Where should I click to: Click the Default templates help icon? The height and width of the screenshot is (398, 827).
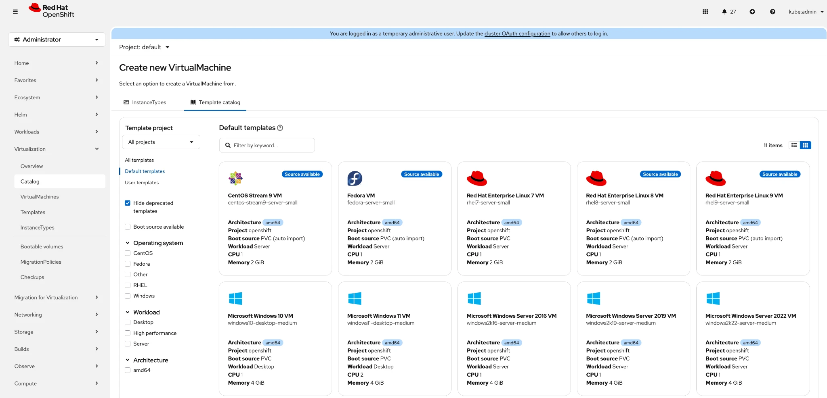pyautogui.click(x=280, y=128)
